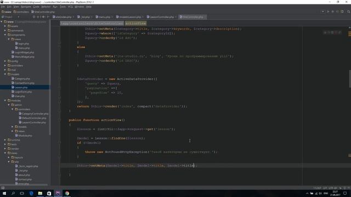Screen dimensions: 351x197
Task: Open the Code menu
Action: [36, 7]
